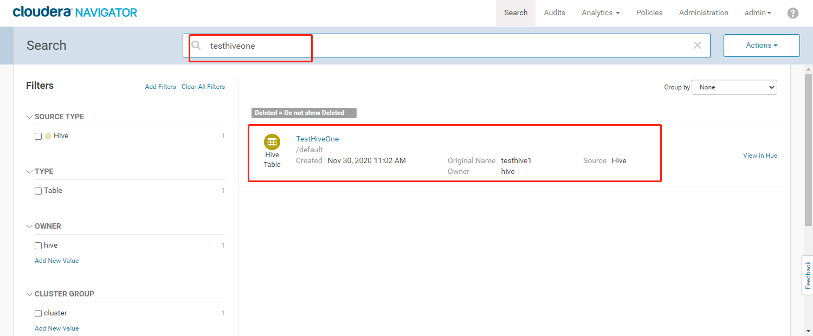Screen dimensions: 813x336
Task: Collapse the CLUSTER GROUP filter section
Action: [x=29, y=294]
